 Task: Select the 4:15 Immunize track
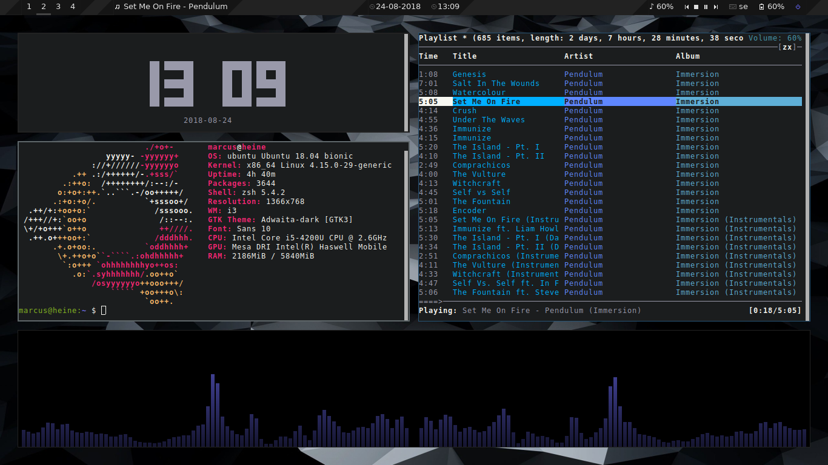tap(610, 138)
